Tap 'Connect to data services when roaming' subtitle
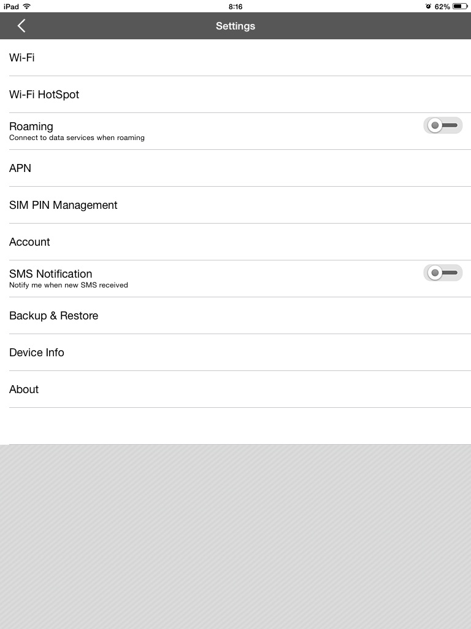 pos(77,138)
